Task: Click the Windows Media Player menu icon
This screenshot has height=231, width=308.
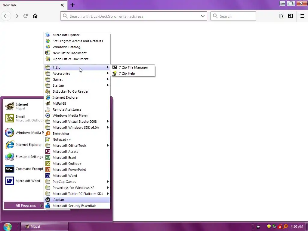Action: coord(48,115)
